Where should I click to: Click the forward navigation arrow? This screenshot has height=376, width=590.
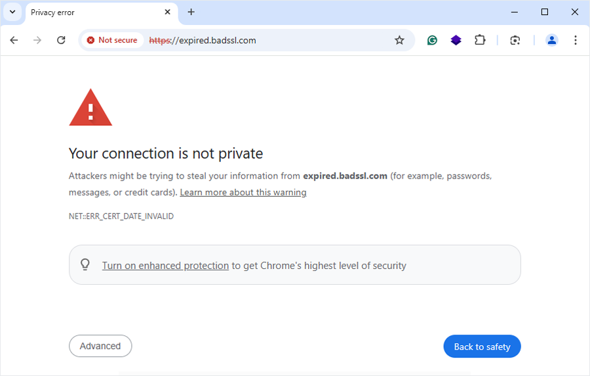click(37, 40)
